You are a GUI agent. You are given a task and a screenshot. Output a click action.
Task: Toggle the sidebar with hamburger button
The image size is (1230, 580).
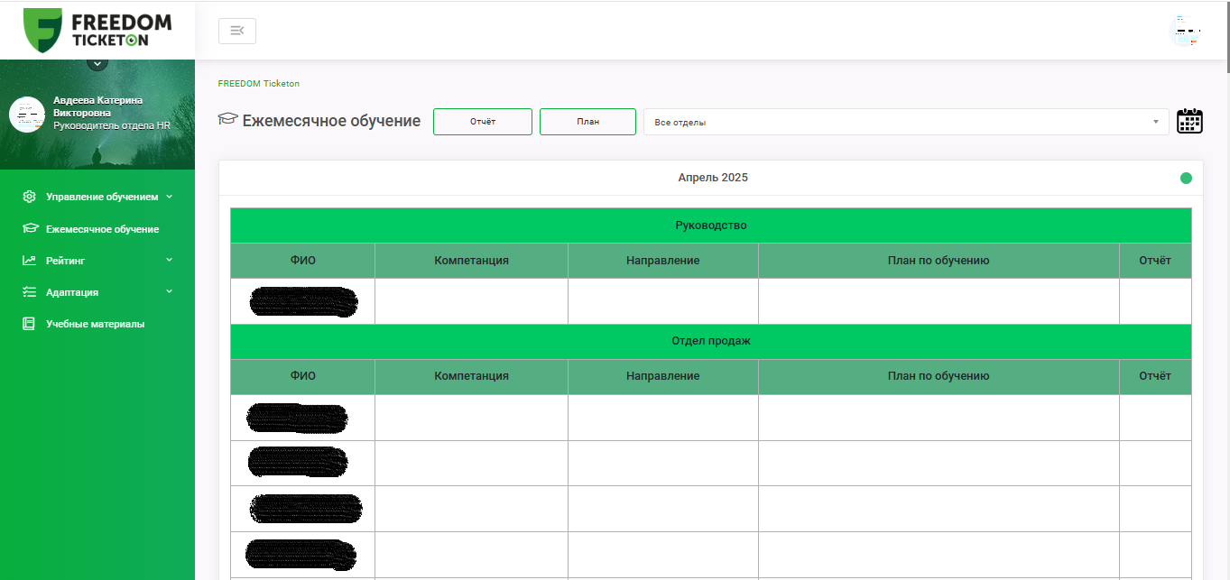(x=237, y=31)
